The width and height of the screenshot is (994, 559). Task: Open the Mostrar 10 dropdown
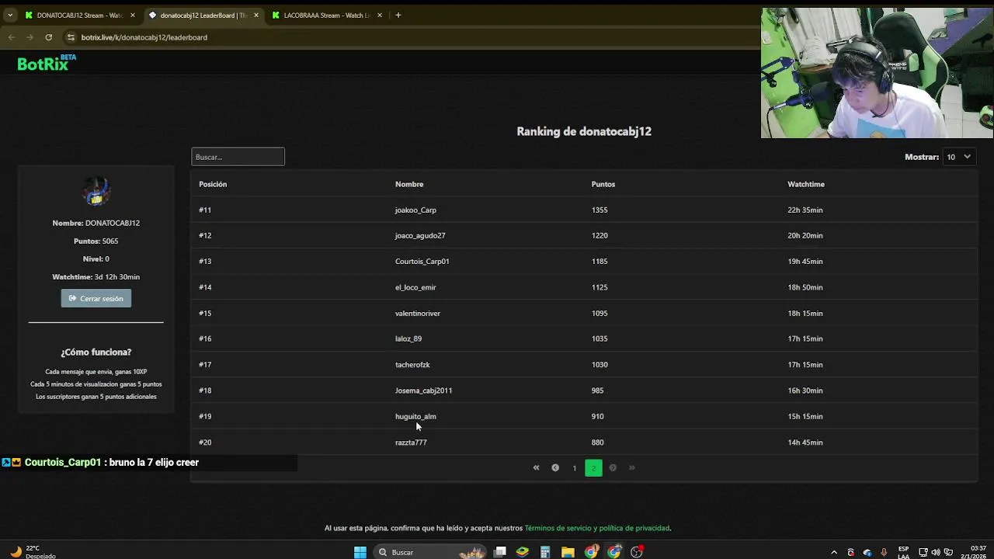pos(959,157)
